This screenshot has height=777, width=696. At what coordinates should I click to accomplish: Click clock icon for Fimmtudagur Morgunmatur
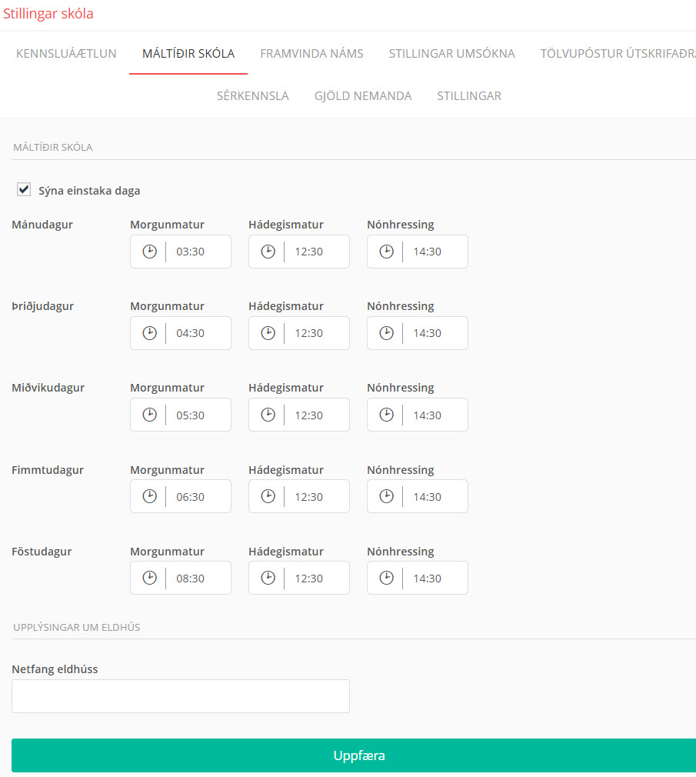point(150,496)
